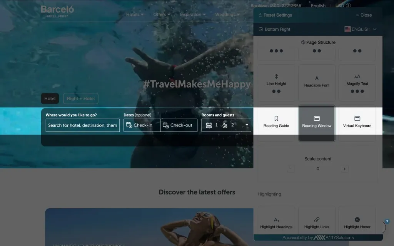Click the Barceló Hotel Group logo
394x246 pixels.
coord(57,11)
